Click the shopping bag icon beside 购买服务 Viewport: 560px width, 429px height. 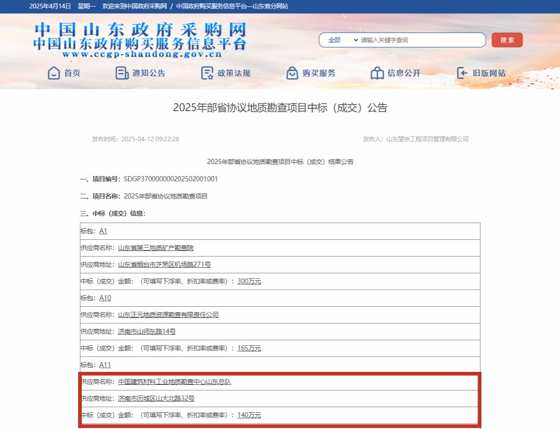292,73
